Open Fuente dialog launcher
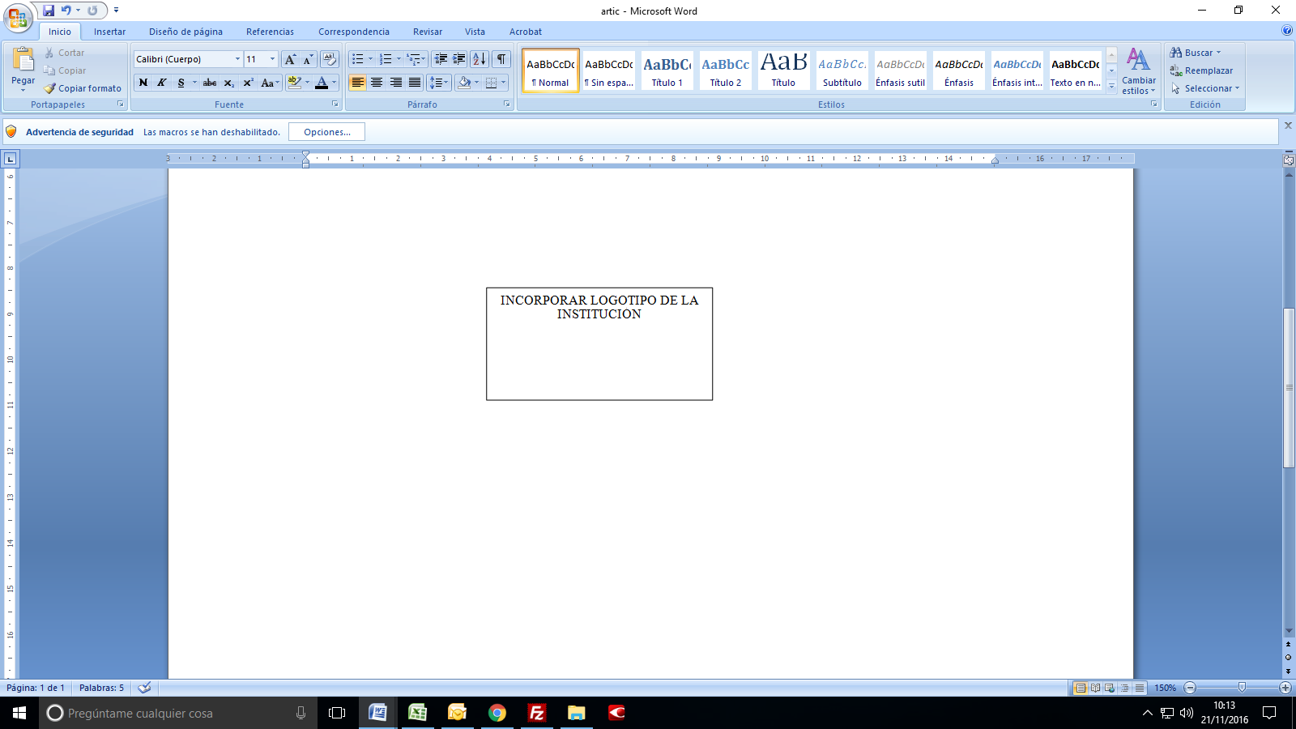The height and width of the screenshot is (729, 1296). tap(335, 104)
